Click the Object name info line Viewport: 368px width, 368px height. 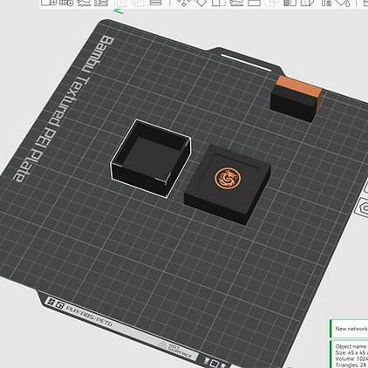coord(351,346)
